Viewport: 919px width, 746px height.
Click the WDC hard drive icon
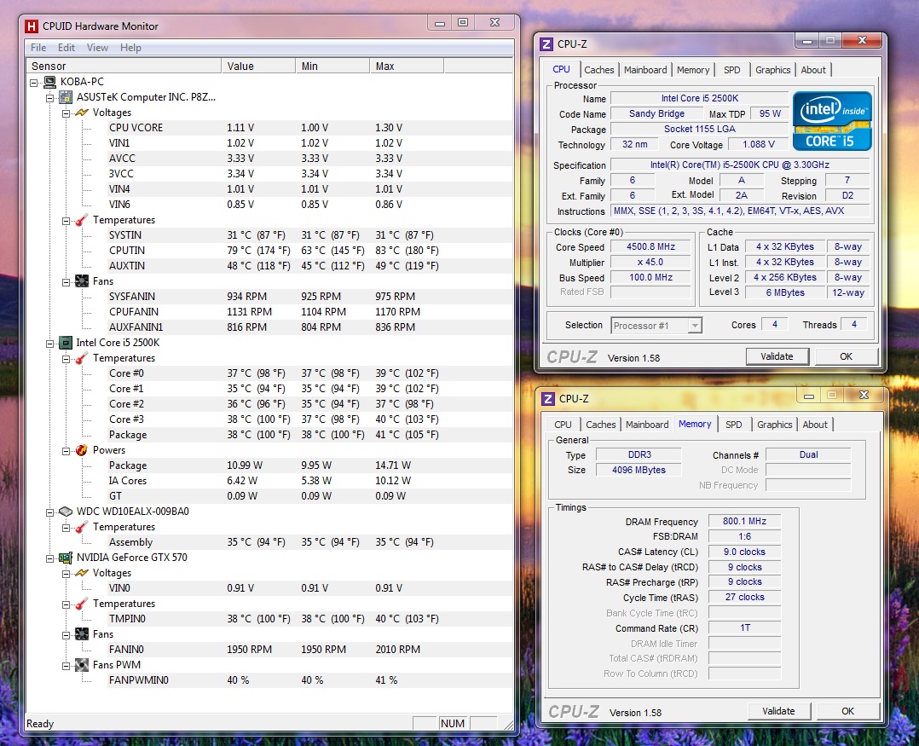coord(66,512)
